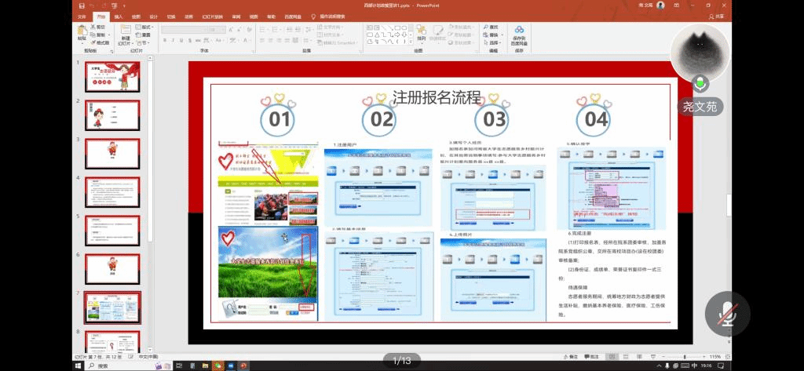Expand the Select dropdown in editing group
This screenshot has height=371, width=804.
point(502,42)
